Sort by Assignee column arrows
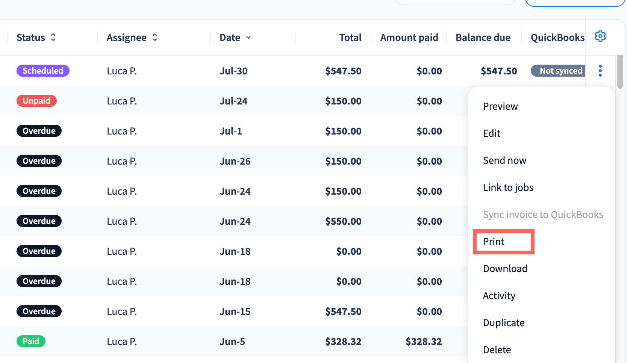 point(154,38)
